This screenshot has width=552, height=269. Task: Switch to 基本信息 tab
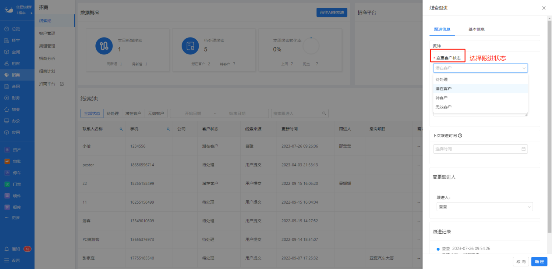tap(476, 29)
